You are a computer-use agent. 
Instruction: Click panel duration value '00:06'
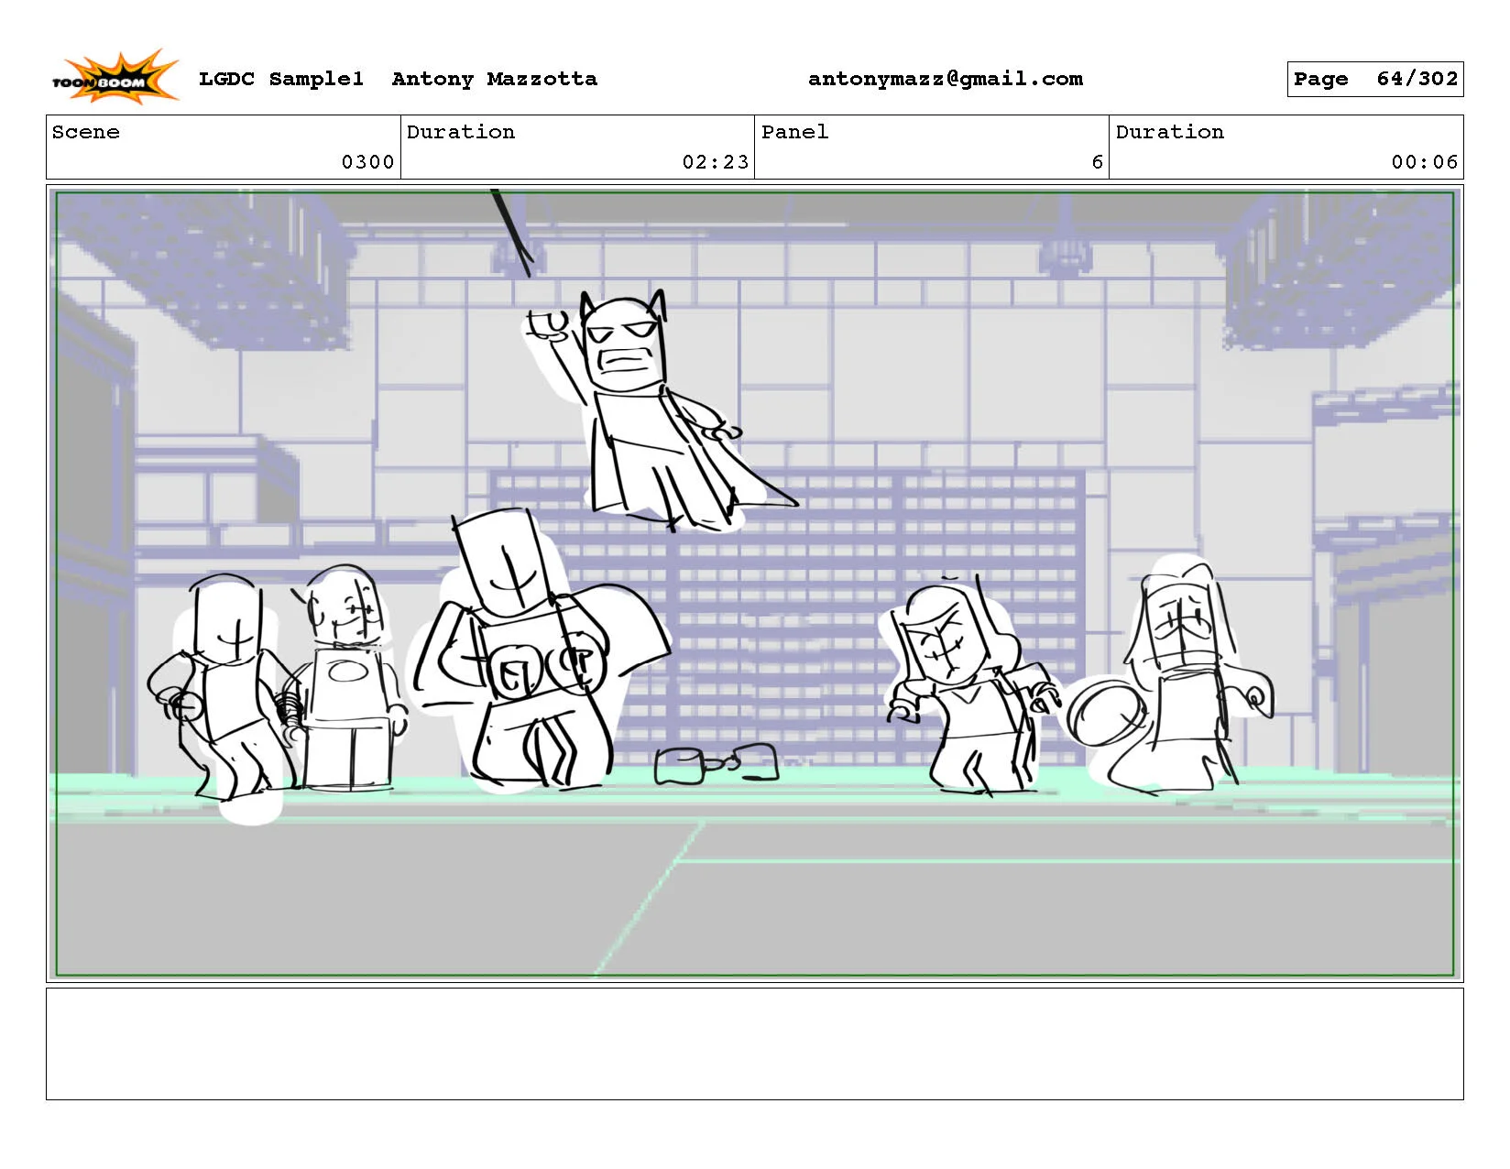[1425, 162]
